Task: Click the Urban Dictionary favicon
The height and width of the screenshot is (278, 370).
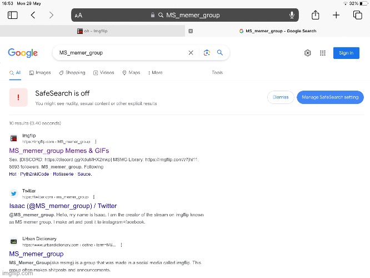Action: point(14,242)
